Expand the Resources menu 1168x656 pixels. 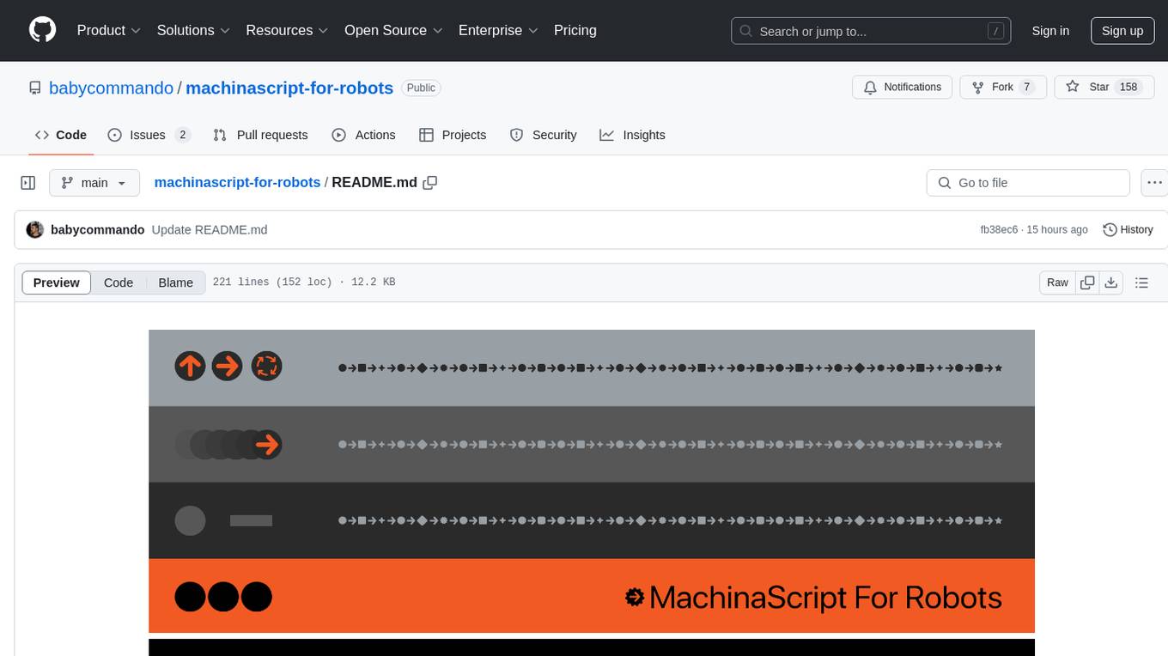coord(287,30)
